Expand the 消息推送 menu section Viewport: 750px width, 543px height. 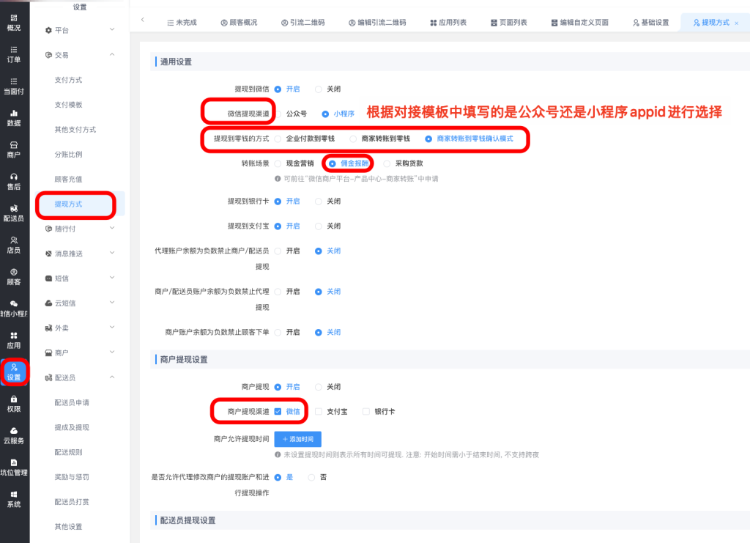coord(79,254)
